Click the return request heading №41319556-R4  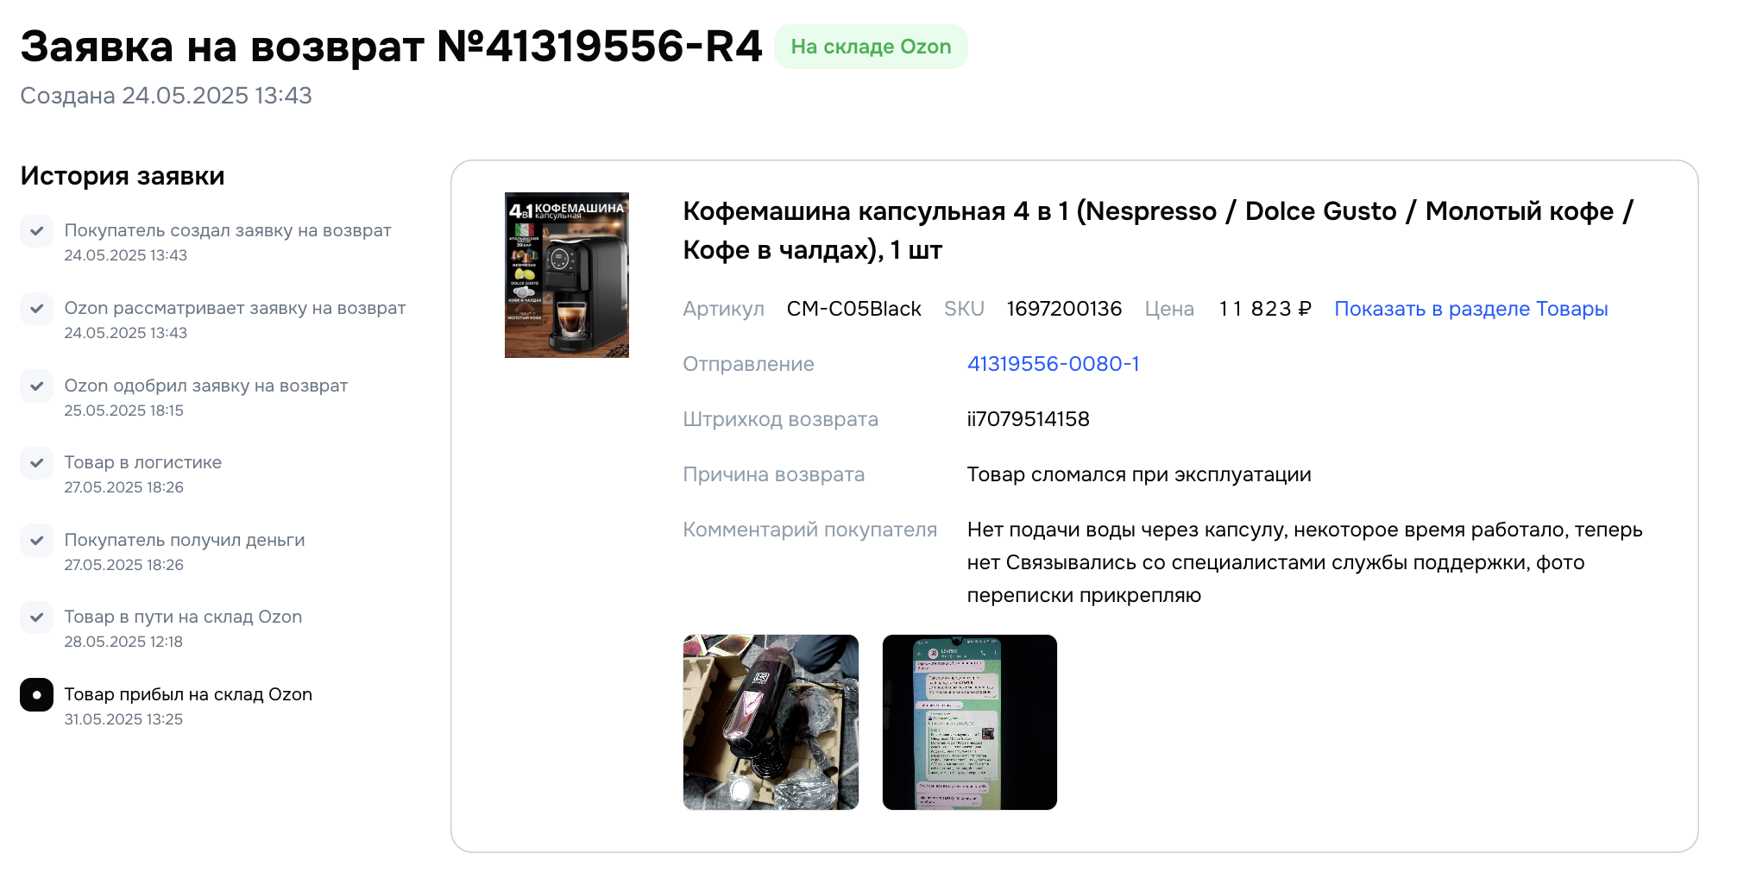pos(391,47)
